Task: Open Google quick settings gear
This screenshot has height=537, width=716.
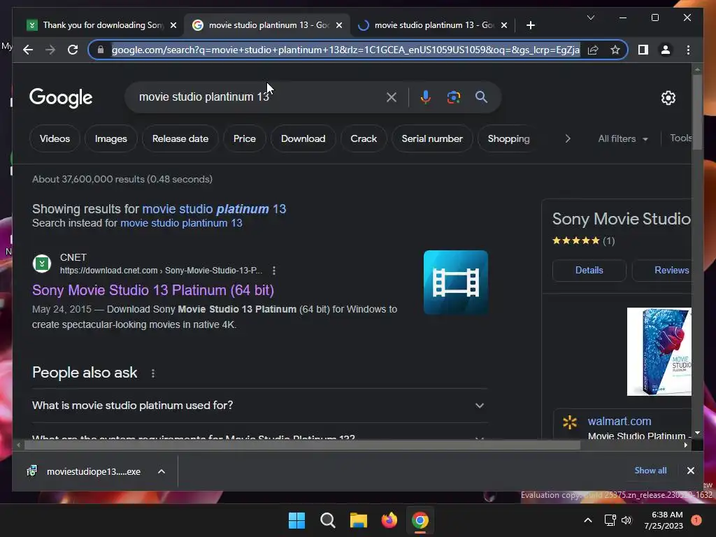Action: (668, 98)
